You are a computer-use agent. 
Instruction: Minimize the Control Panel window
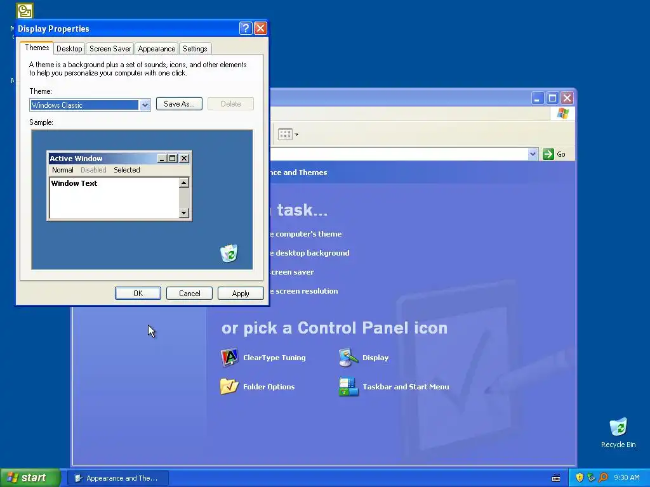(x=538, y=98)
